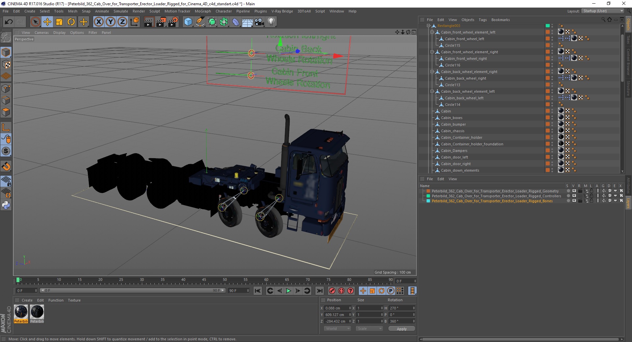The width and height of the screenshot is (632, 342).
Task: Collapse the Rectangle003 tree node
Action: click(428, 26)
